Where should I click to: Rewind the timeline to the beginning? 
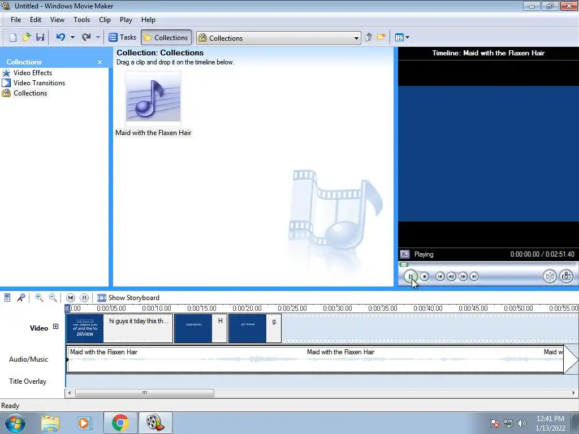coord(70,298)
